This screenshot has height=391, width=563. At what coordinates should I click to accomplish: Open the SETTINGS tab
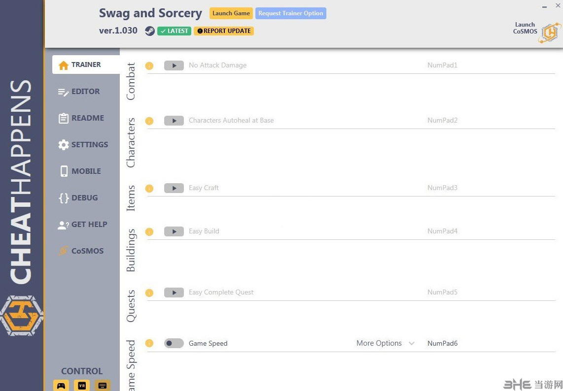click(83, 145)
